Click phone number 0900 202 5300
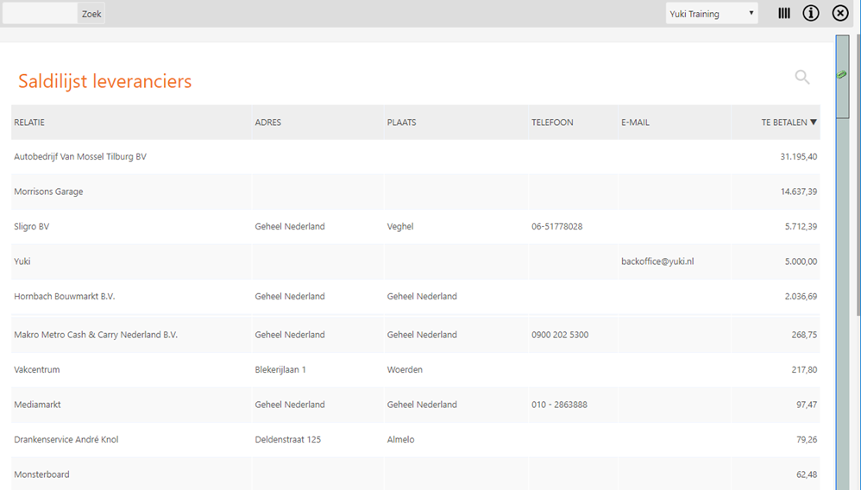Viewport: 861px width, 490px height. 560,335
